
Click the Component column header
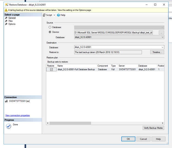(x=103, y=66)
